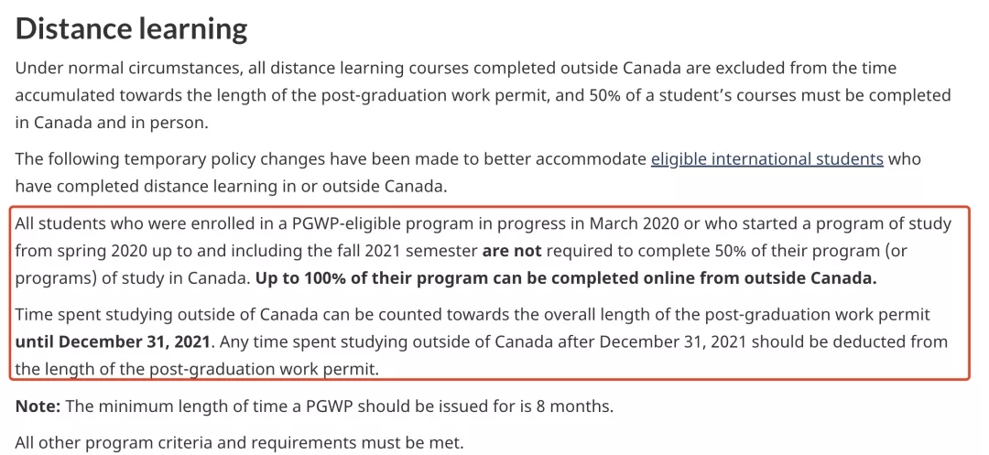The width and height of the screenshot is (989, 455).
Task: Click sentence starting "Time spent studying outside of Canada"
Action: (x=275, y=315)
